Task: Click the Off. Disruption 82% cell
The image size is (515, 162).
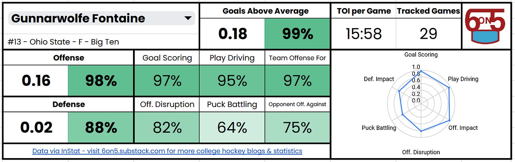Action: tap(167, 127)
